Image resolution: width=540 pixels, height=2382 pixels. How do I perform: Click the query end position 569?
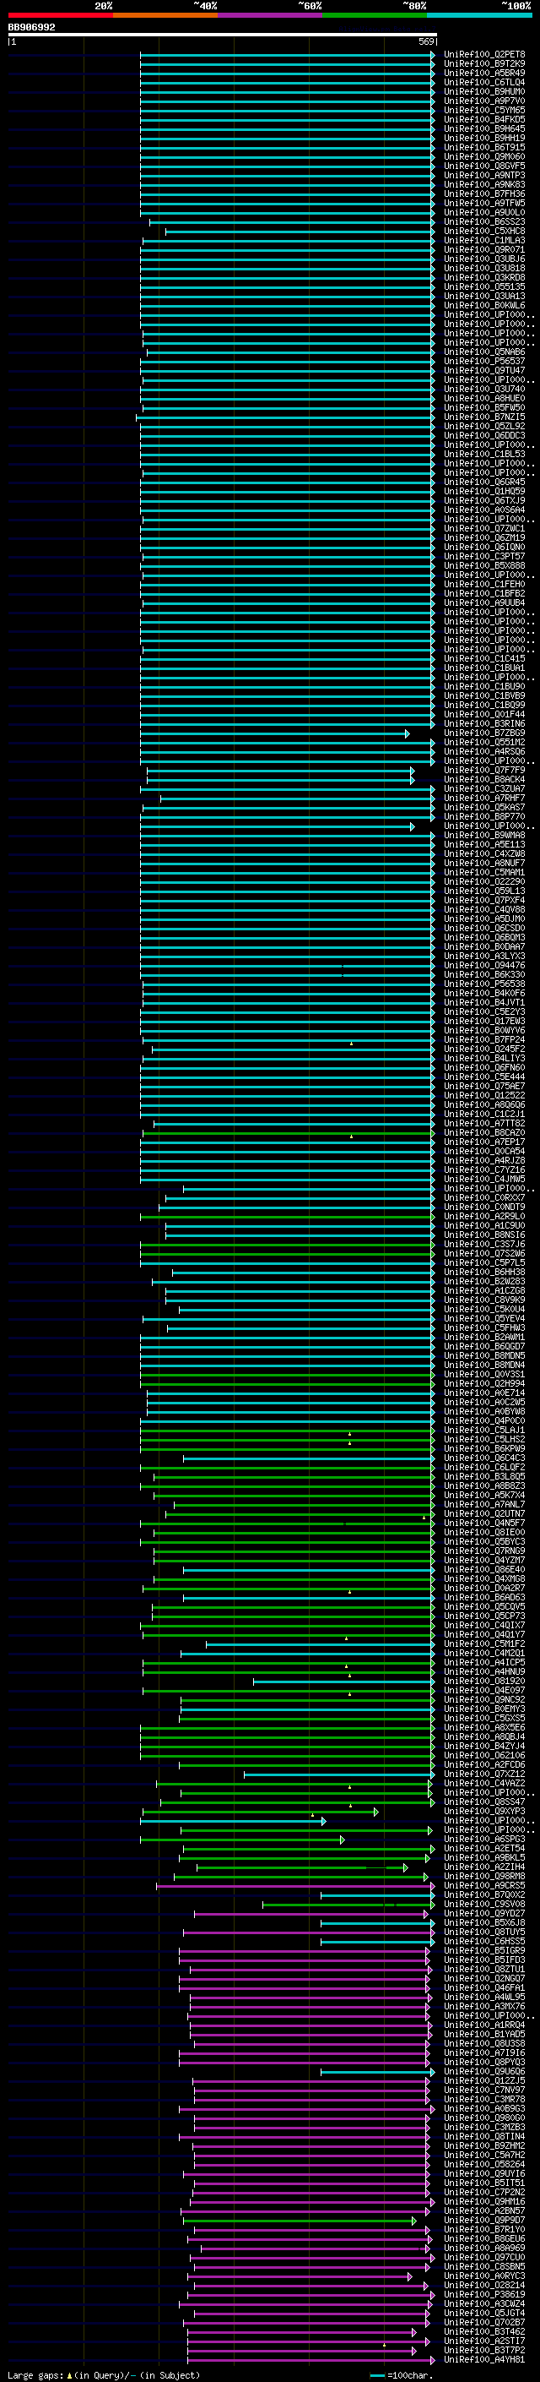tap(425, 41)
